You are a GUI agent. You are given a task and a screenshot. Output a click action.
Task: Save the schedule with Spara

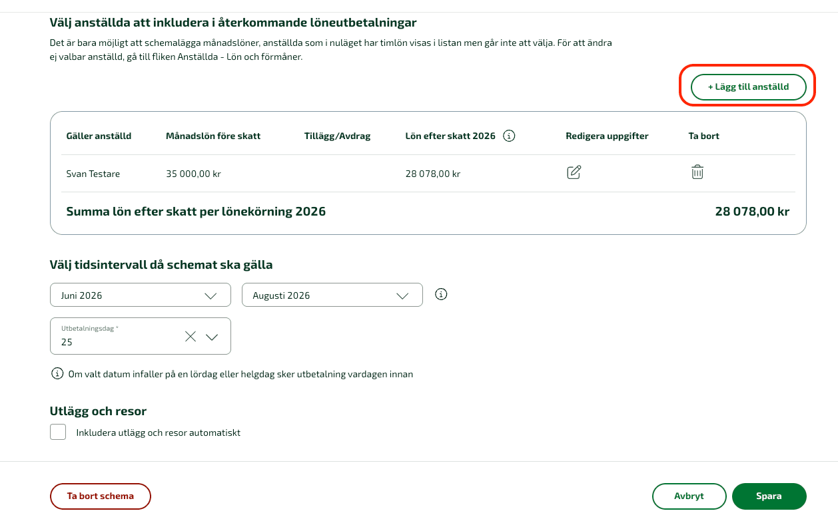[769, 496]
